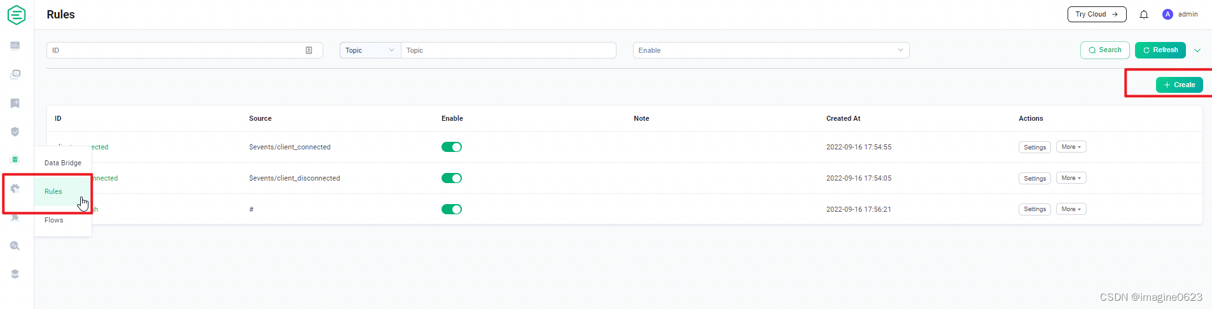This screenshot has width=1212, height=309.
Task: Open the Dashboard monitoring sidebar icon
Action: pyautogui.click(x=15, y=46)
